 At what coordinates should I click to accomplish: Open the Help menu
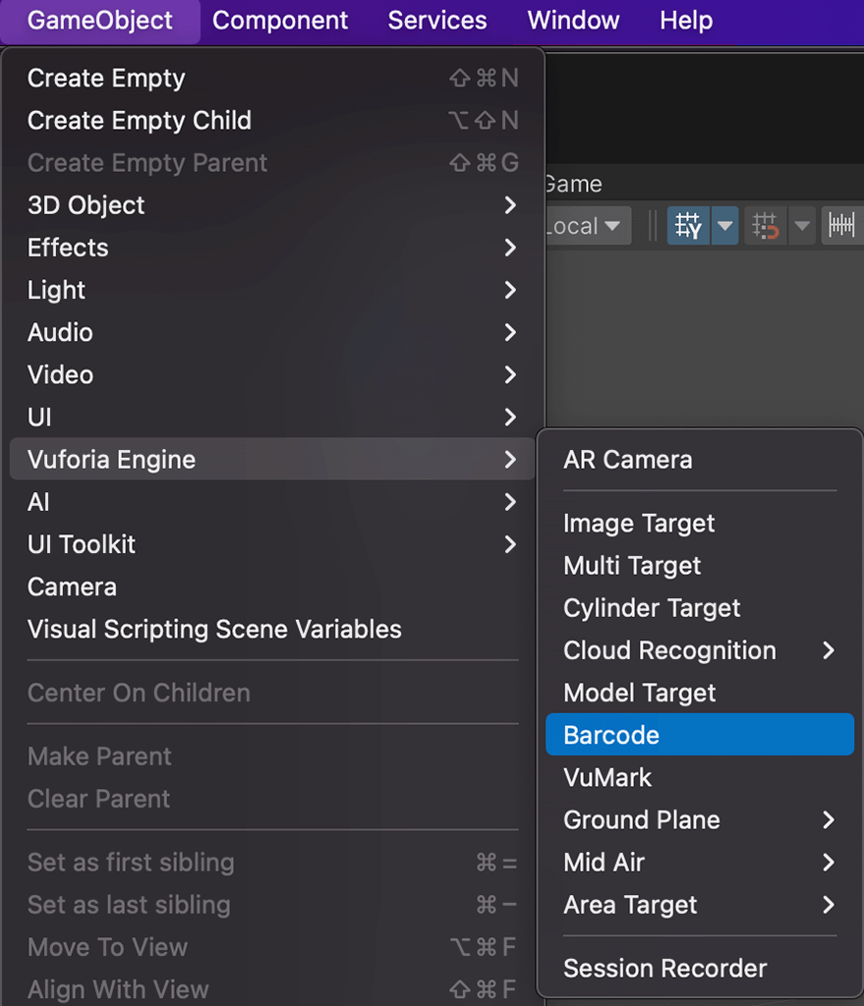pyautogui.click(x=686, y=21)
